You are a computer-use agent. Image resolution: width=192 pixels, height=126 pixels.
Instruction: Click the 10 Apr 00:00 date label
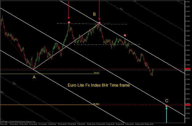point(110,124)
